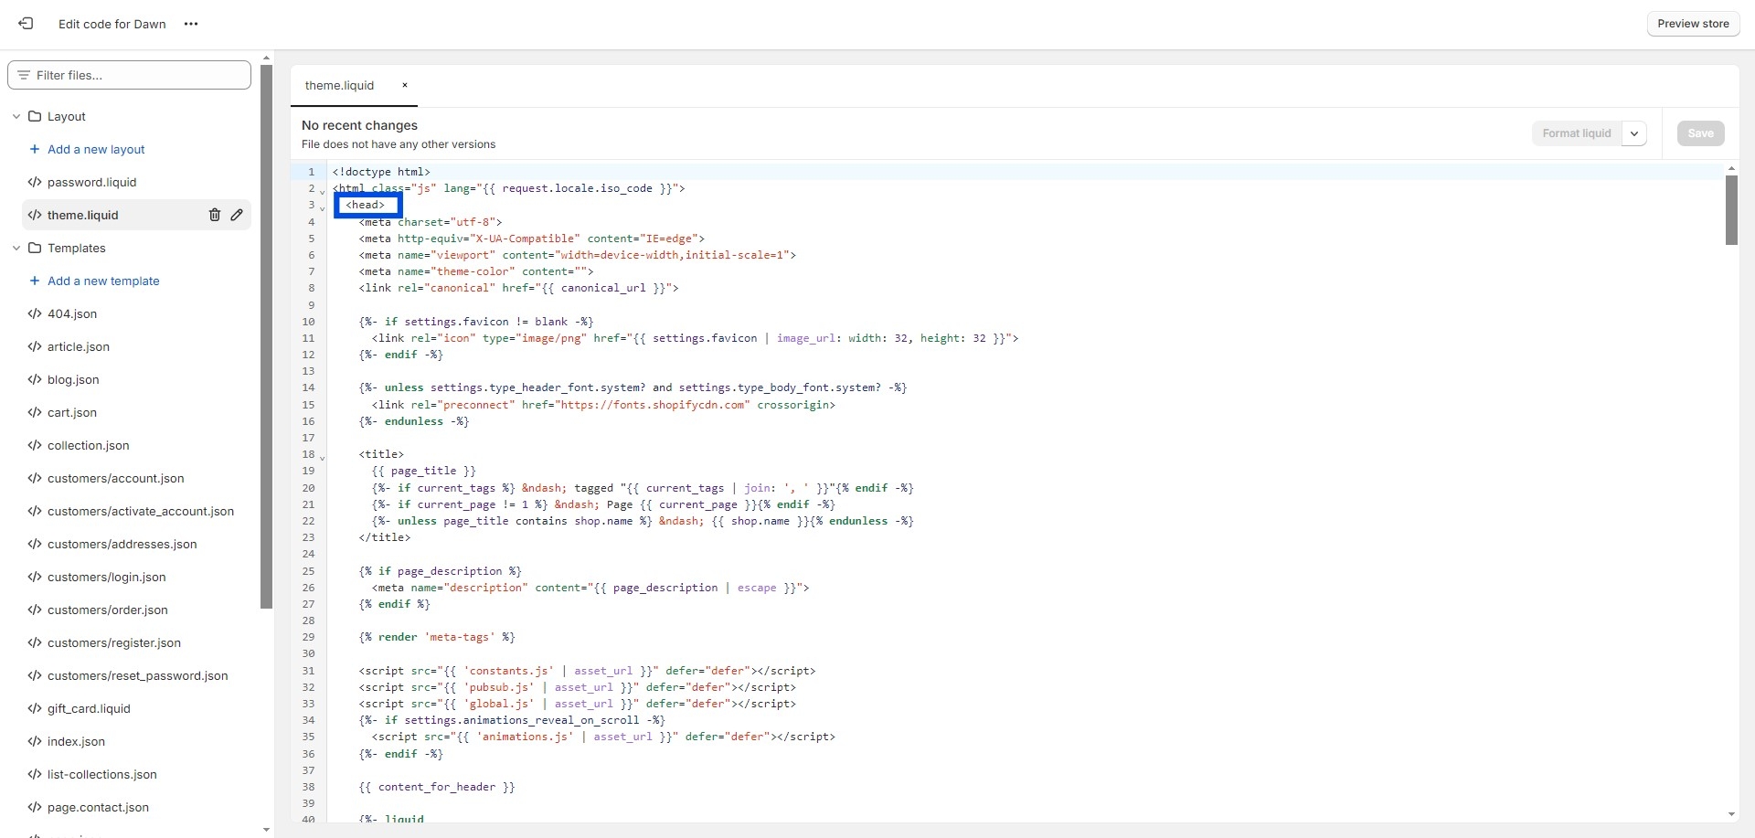Screen dimensions: 1755x838
Task: Click Add a new template link
Action: 103,281
